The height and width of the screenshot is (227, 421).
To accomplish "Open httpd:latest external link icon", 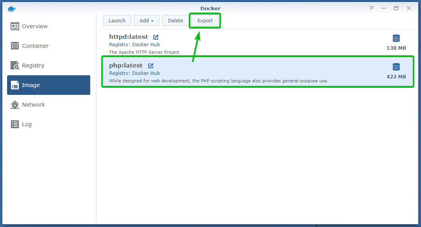I will 156,37.
